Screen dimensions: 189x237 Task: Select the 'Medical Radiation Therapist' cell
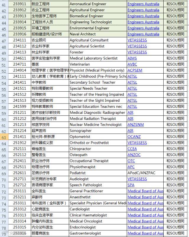98,119
